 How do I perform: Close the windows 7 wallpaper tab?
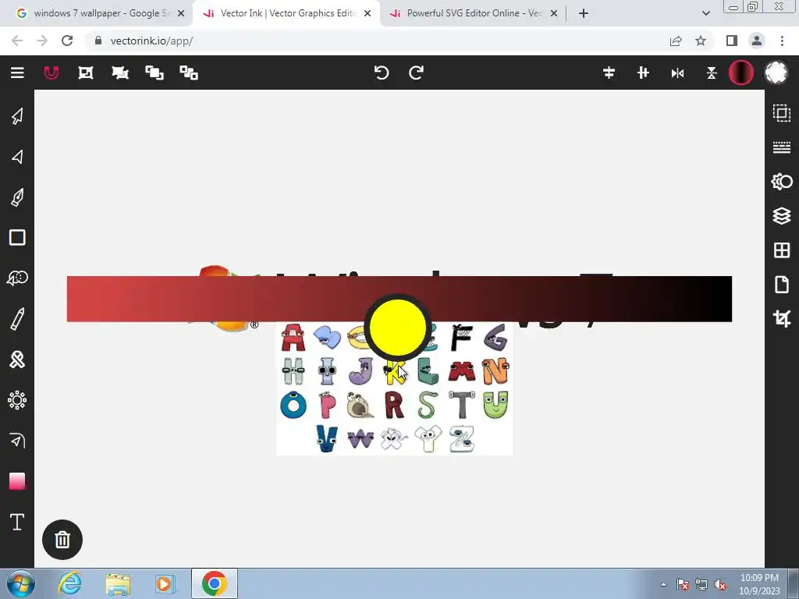click(181, 13)
